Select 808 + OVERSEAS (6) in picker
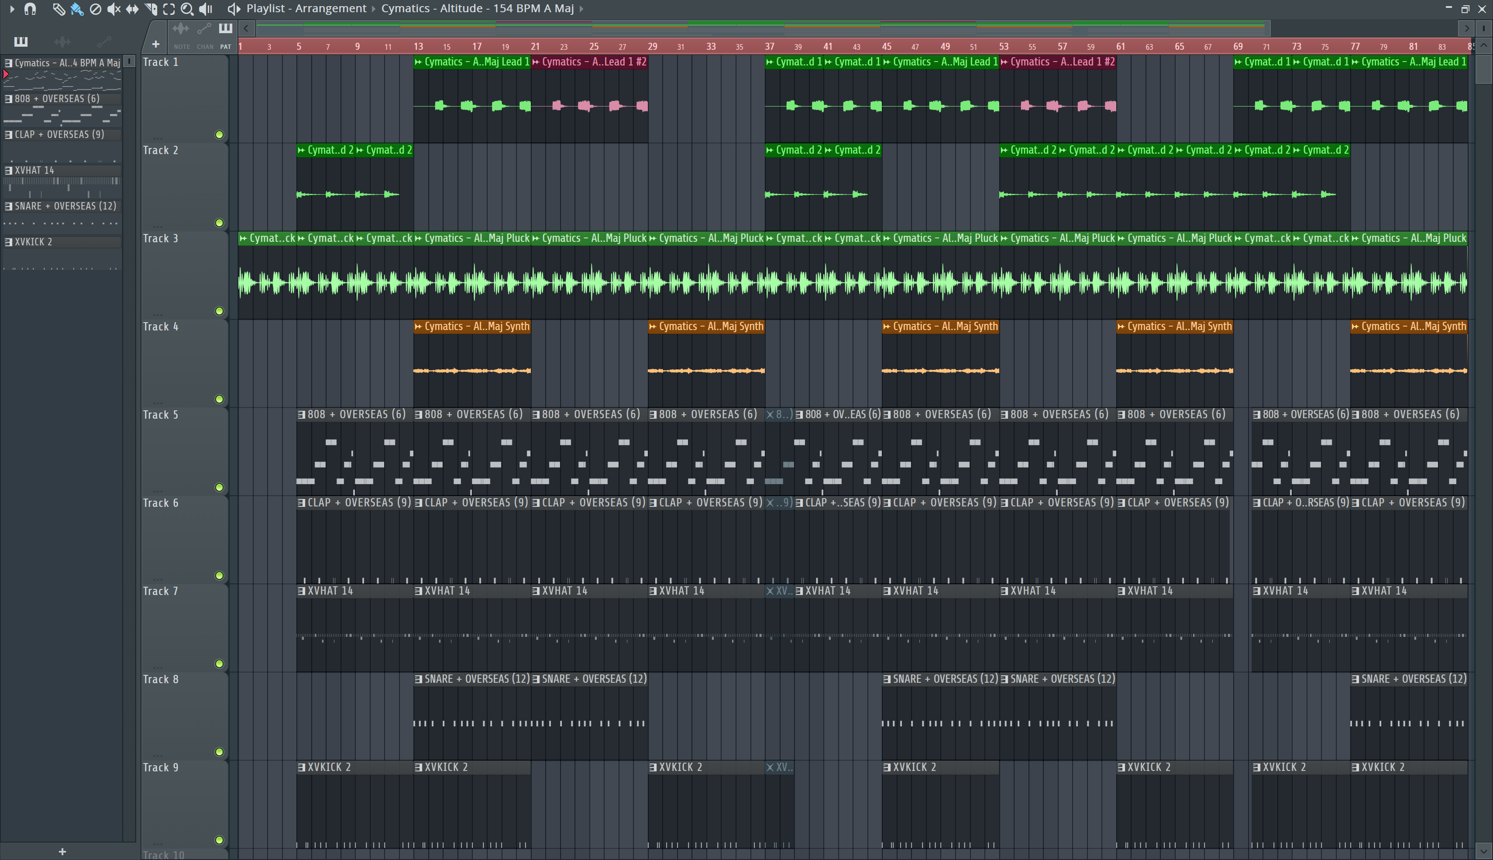The width and height of the screenshot is (1493, 860). tap(62, 99)
